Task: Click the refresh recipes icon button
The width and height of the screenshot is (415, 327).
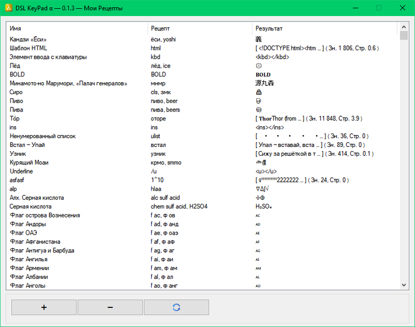Action: 176,307
